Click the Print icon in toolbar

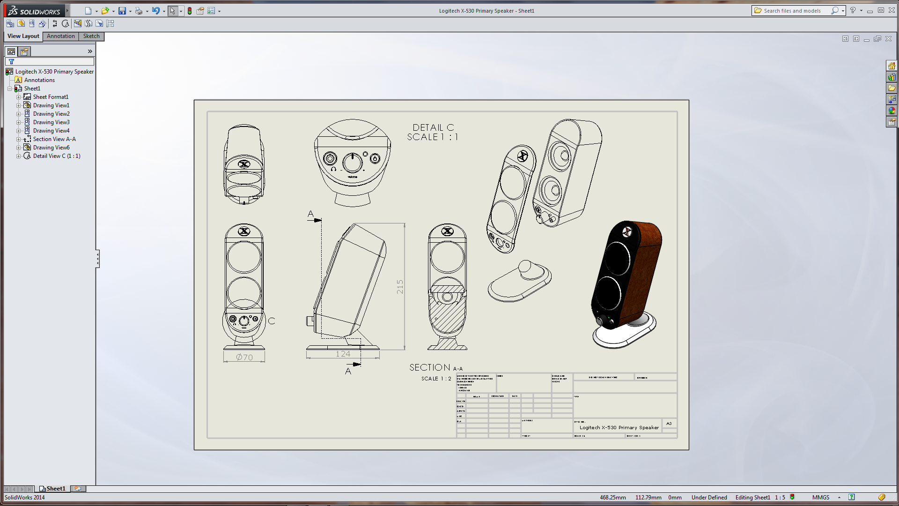pos(139,11)
